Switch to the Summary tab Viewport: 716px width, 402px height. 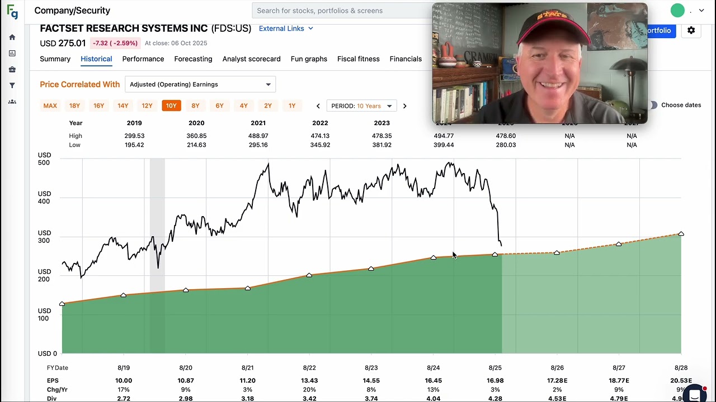[x=55, y=59]
